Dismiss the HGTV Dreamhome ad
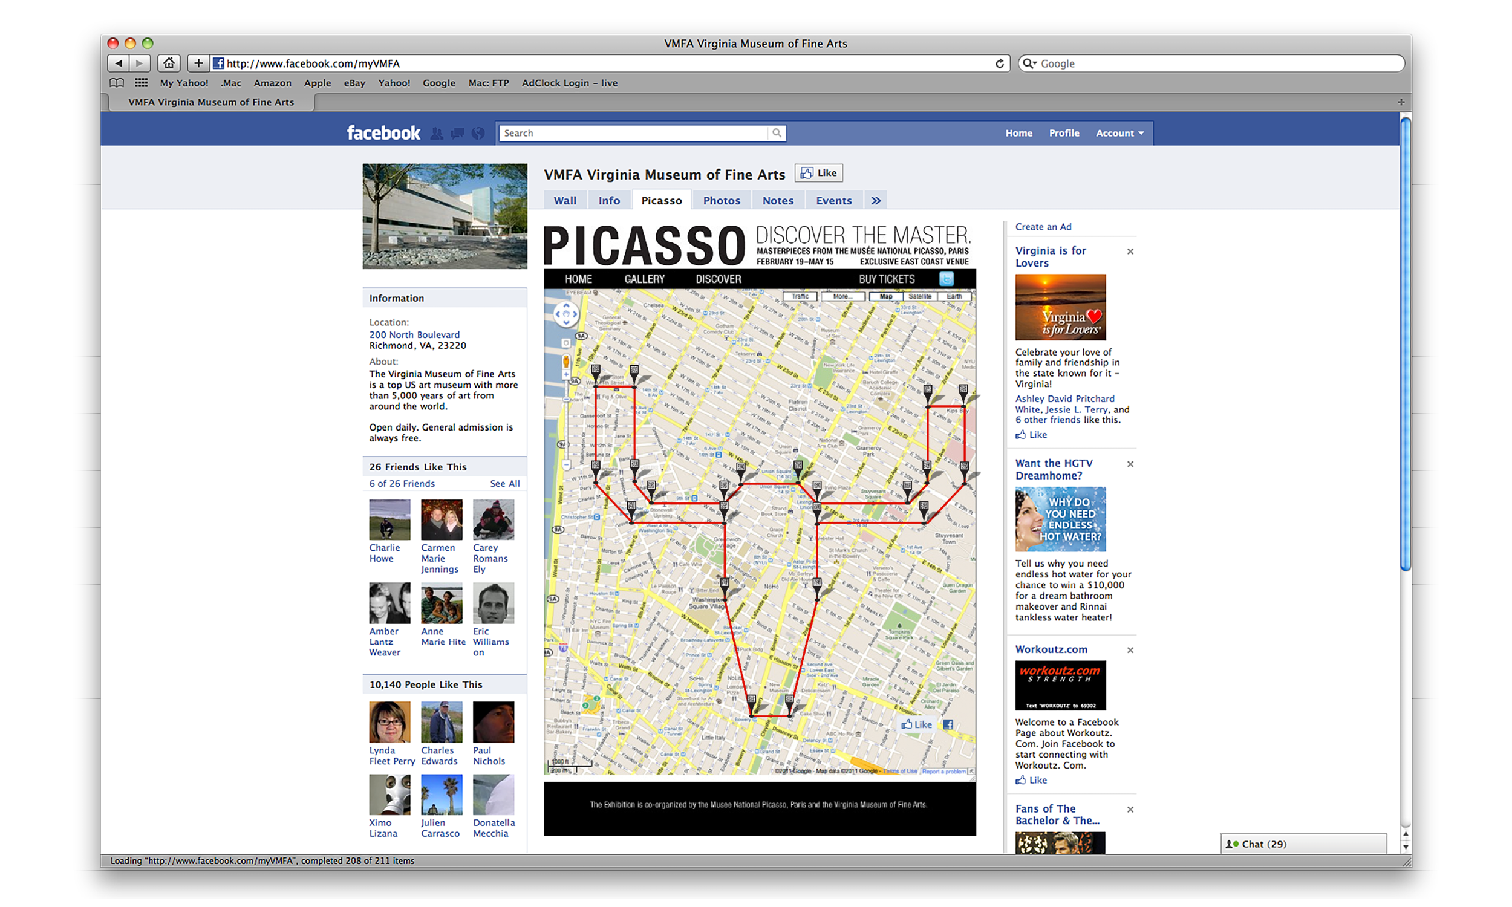Screen dimensions: 1512x907 pos(1130,464)
